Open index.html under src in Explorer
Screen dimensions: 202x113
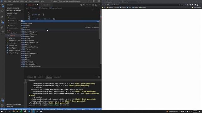pyautogui.click(x=13, y=33)
